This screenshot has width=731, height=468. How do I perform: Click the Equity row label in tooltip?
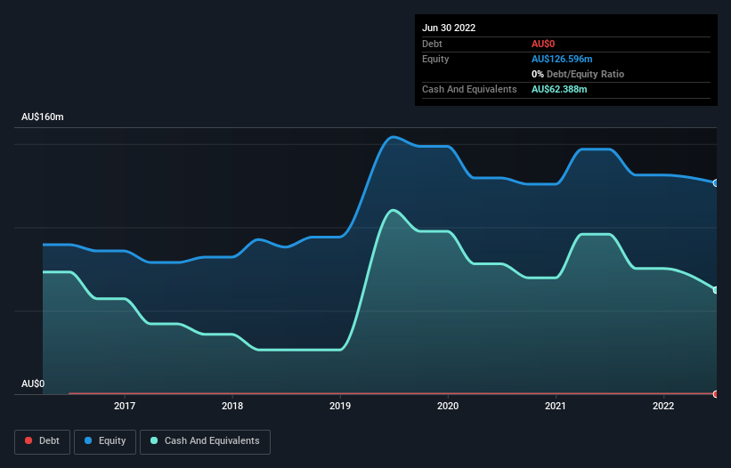(435, 59)
